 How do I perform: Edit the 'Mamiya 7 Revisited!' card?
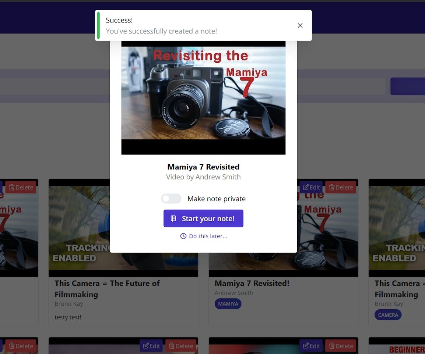(311, 187)
